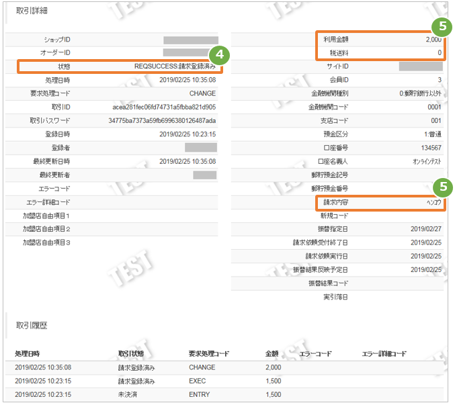The width and height of the screenshot is (455, 405).
Task: Click EXEC in the history table
Action: [198, 381]
